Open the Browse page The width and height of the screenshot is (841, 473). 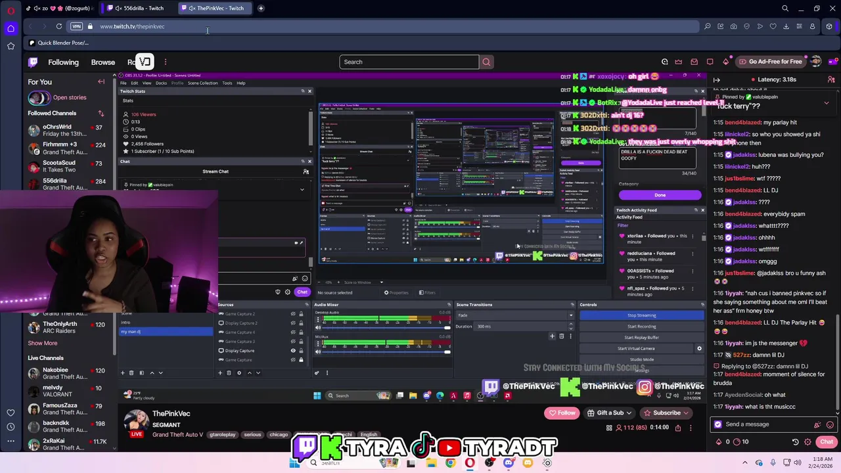click(102, 62)
